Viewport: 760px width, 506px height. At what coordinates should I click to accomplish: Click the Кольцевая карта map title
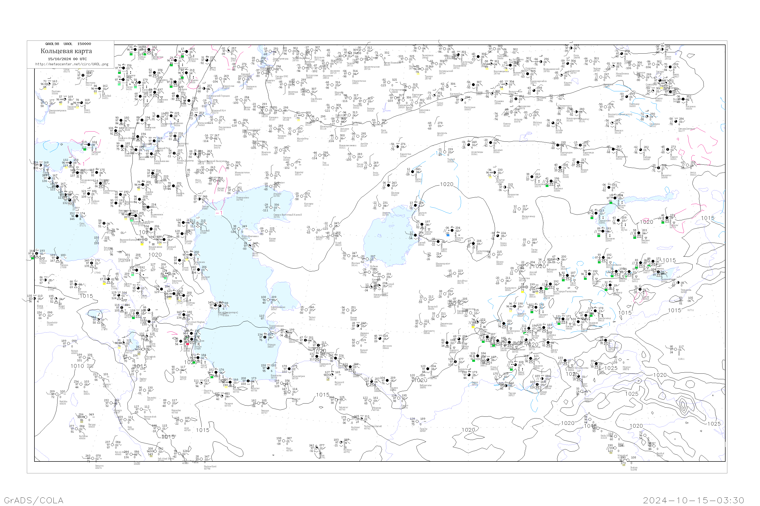(66, 51)
